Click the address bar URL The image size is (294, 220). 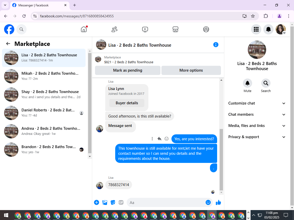(77, 16)
